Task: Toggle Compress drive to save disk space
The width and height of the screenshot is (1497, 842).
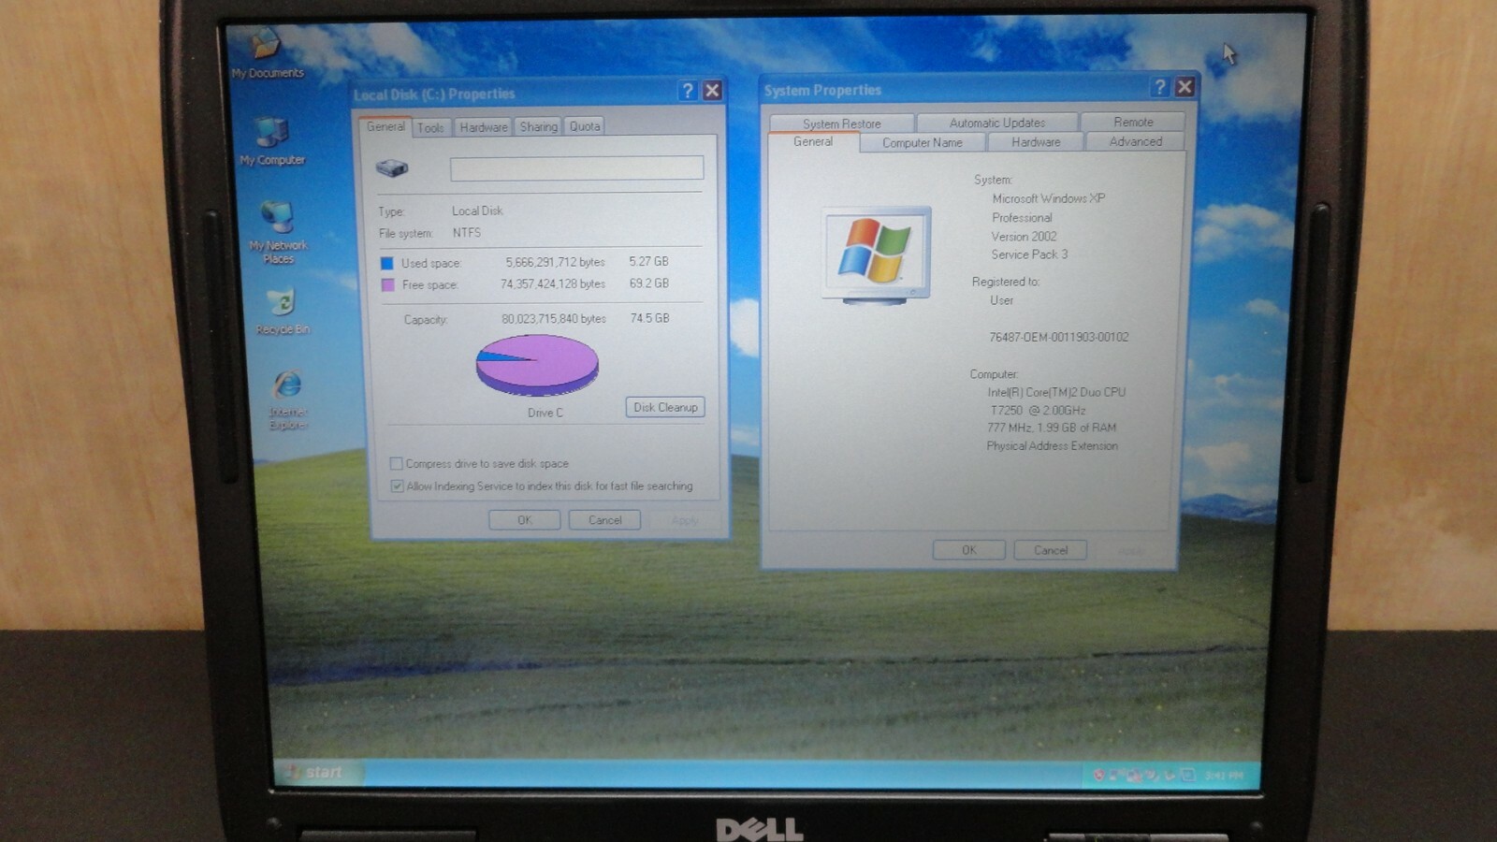Action: pyautogui.click(x=396, y=463)
